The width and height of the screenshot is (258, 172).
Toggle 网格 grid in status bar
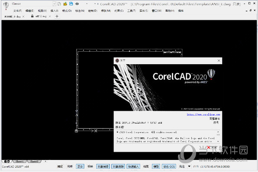point(70,166)
